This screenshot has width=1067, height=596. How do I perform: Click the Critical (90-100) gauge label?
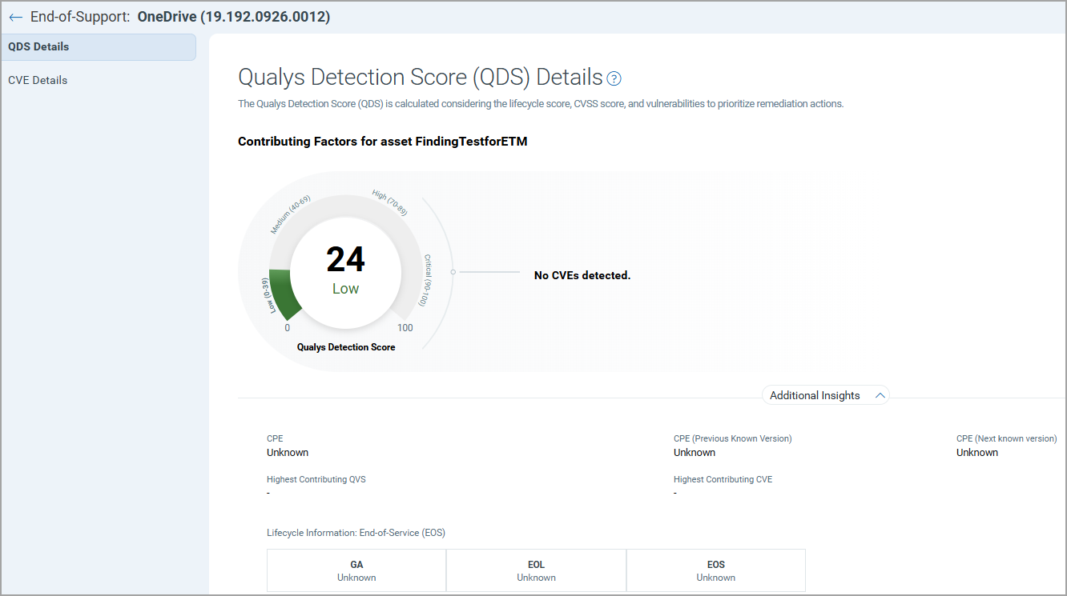(425, 280)
